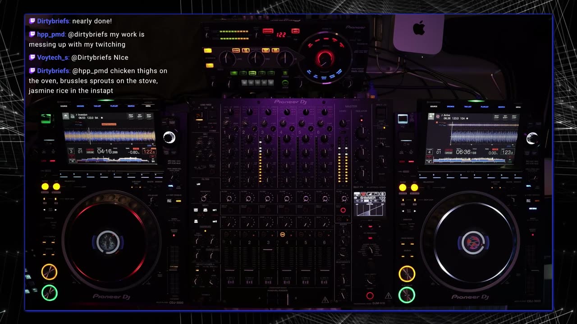The width and height of the screenshot is (577, 324).
Task: Click the red 122 BPM display on RMX-1000
Action: [281, 35]
